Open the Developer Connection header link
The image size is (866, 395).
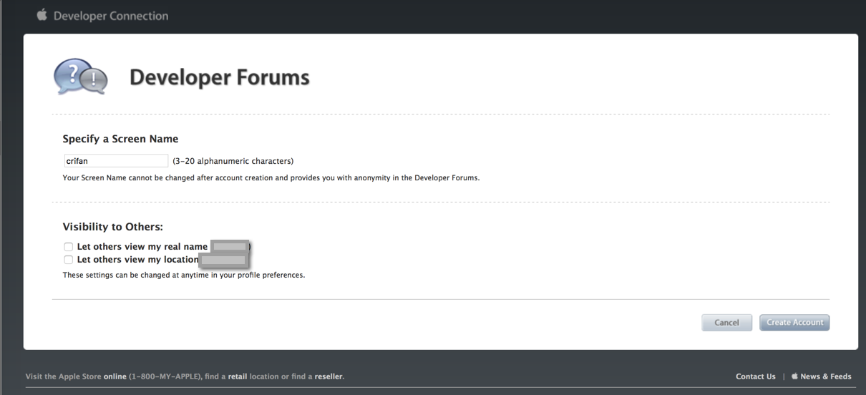coord(111,16)
